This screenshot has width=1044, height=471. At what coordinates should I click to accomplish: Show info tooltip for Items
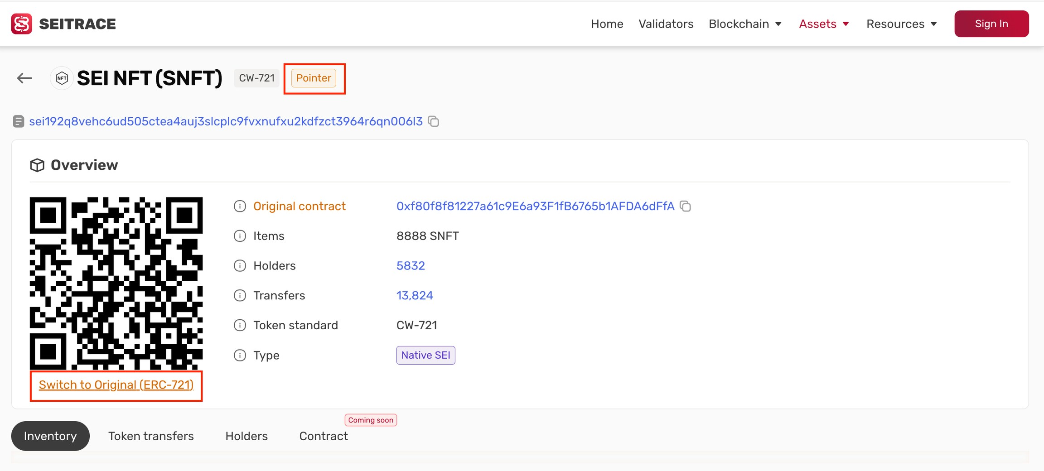240,236
